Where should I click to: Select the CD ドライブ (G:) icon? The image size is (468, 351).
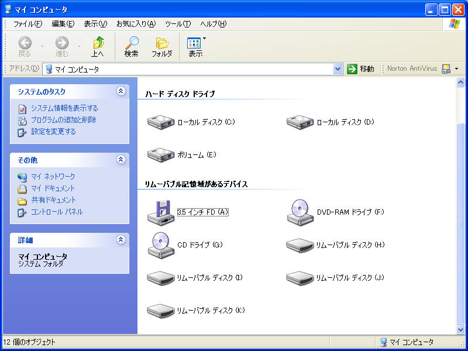click(160, 245)
